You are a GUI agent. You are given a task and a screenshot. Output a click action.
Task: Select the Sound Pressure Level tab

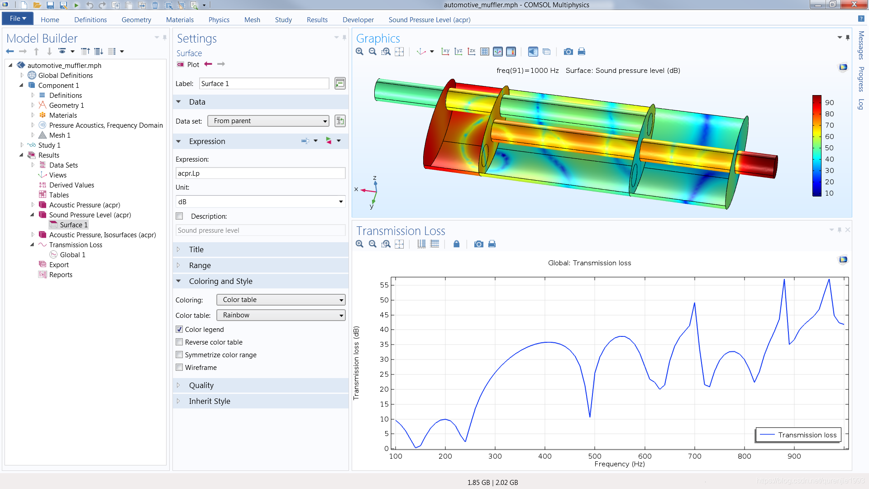429,20
